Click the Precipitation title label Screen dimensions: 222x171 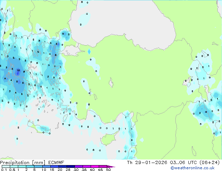(x=15, y=162)
